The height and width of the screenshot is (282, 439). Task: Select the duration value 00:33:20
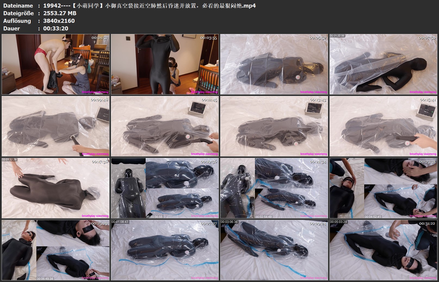click(x=56, y=29)
